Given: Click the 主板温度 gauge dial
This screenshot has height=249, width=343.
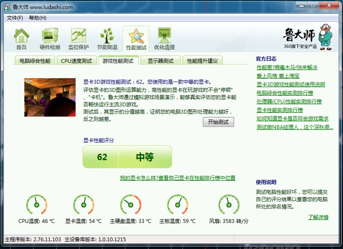Looking at the screenshot, I should 178,205.
